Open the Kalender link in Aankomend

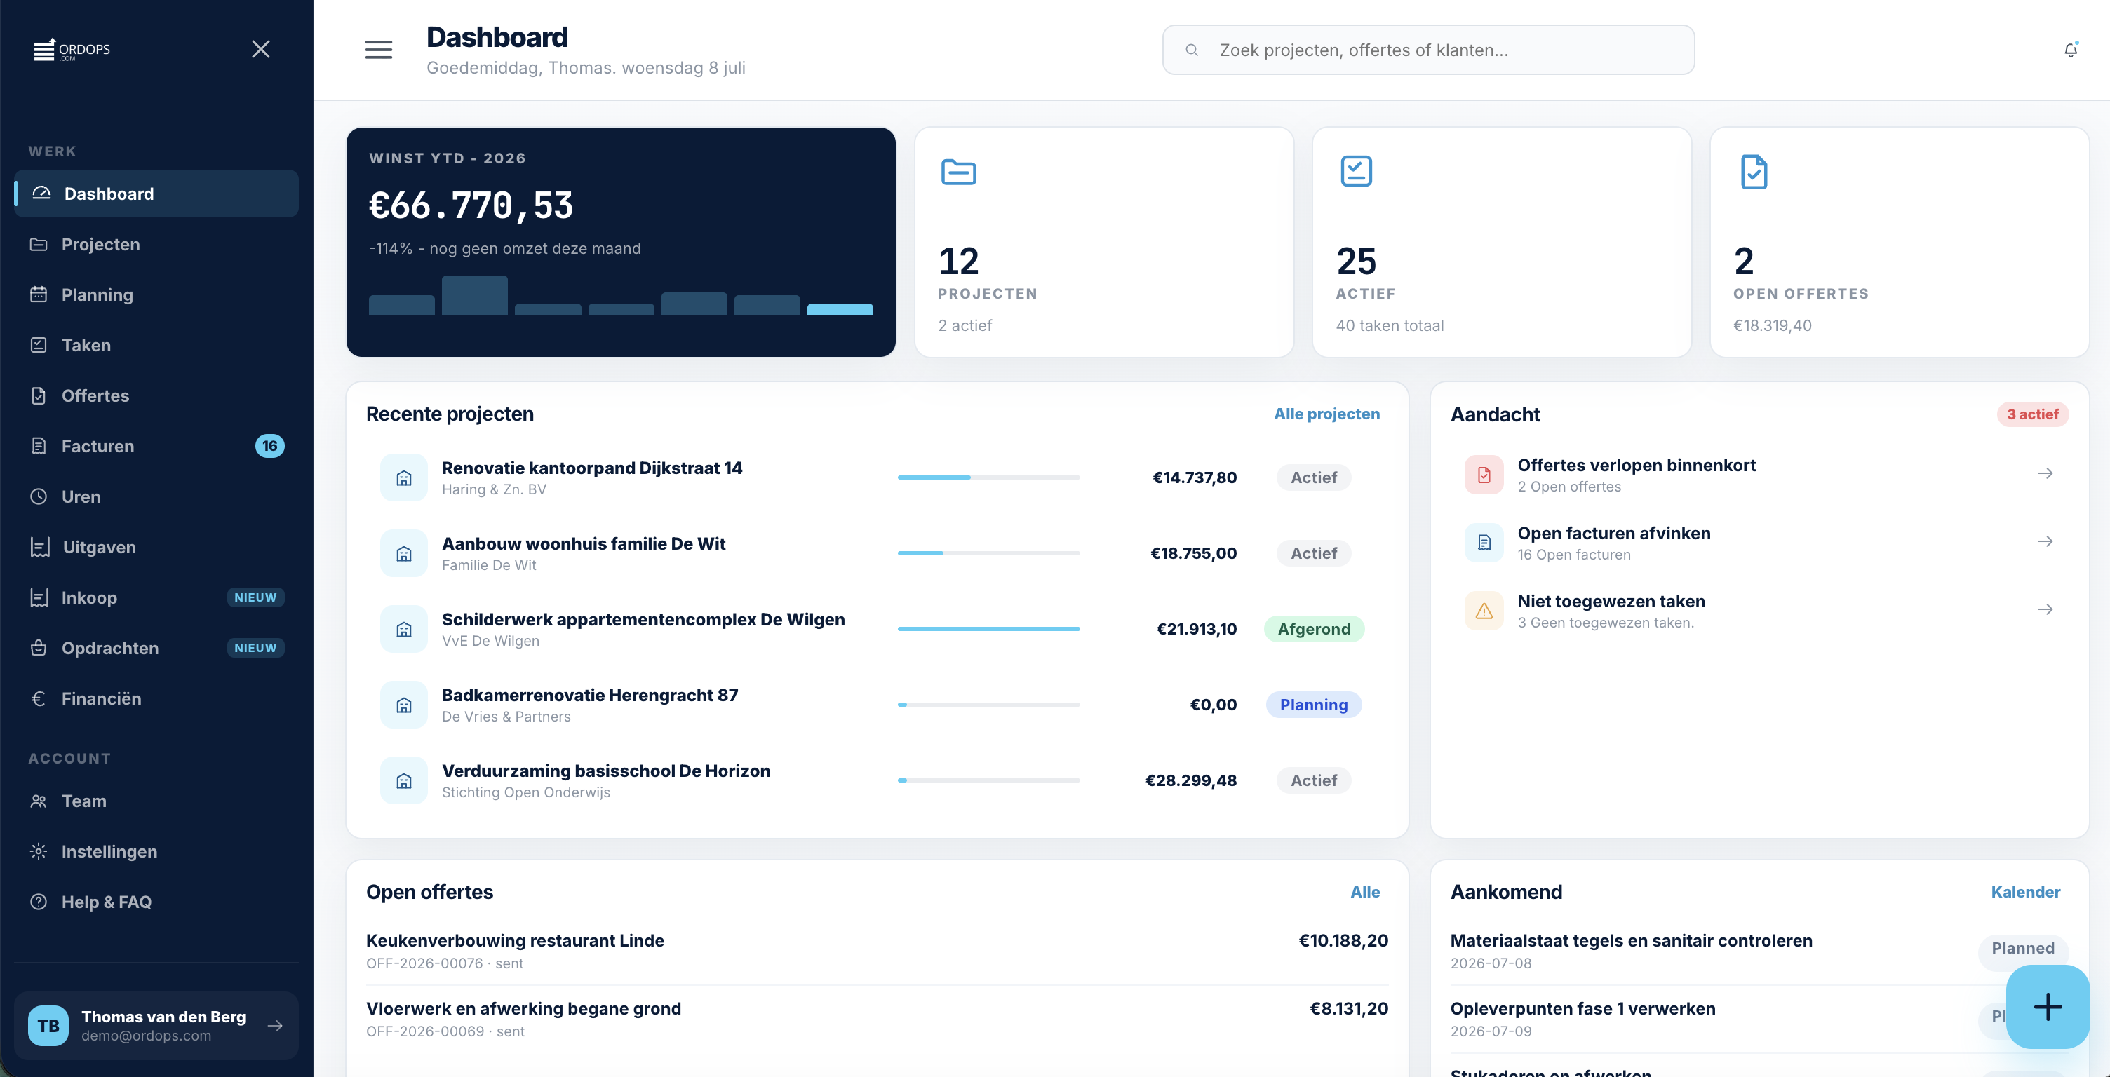[2025, 892]
